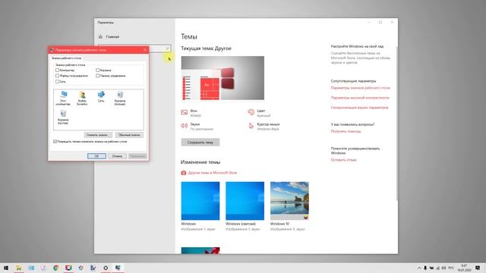Open the Курсор мыши setting
The height and width of the screenshot is (273, 486).
(264, 127)
